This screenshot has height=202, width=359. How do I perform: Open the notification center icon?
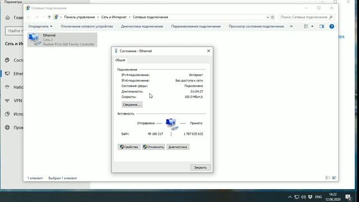pos(348,197)
